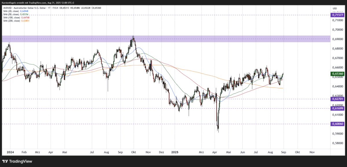Select the purple price label 0,62701
The image size is (347, 167).
(x=337, y=99)
